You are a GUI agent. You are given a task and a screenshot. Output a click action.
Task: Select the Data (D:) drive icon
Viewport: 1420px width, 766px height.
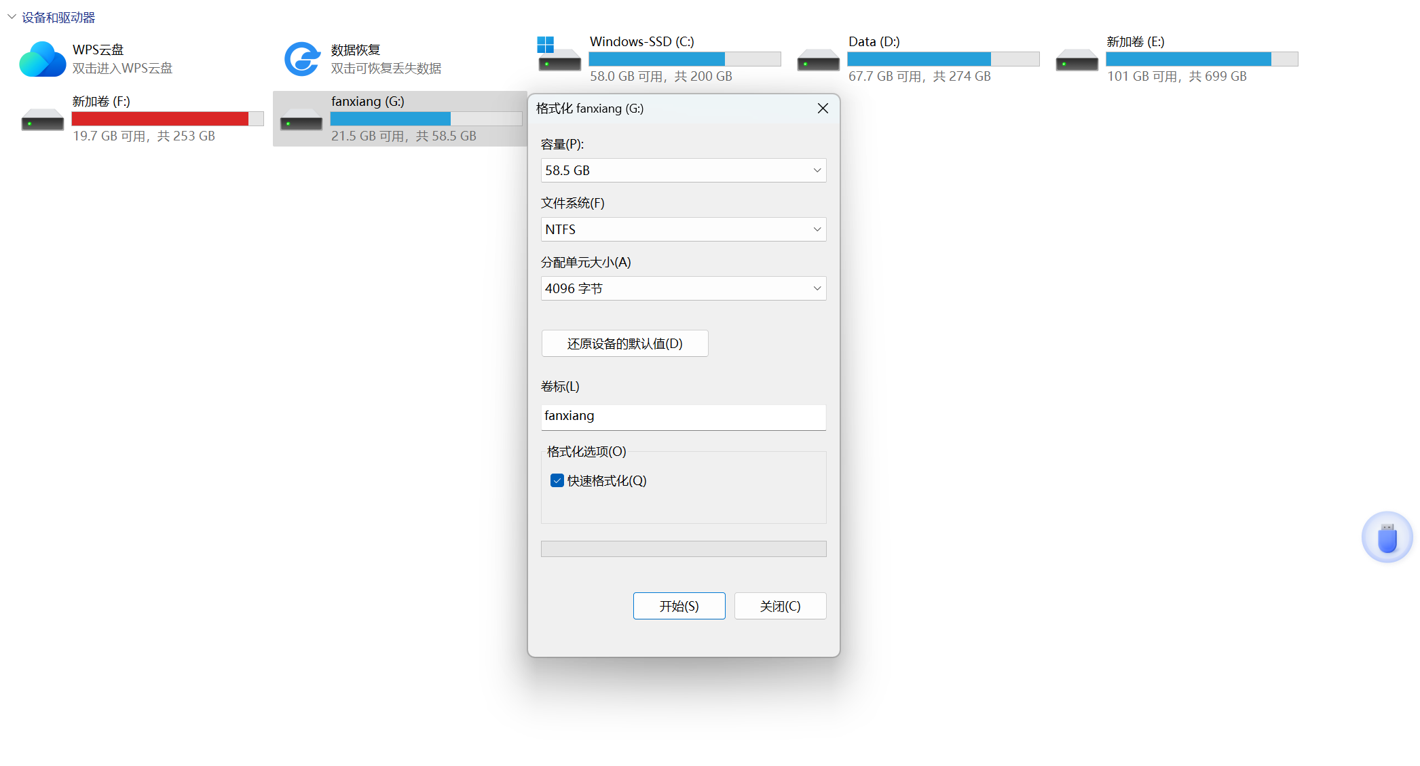[x=818, y=60]
